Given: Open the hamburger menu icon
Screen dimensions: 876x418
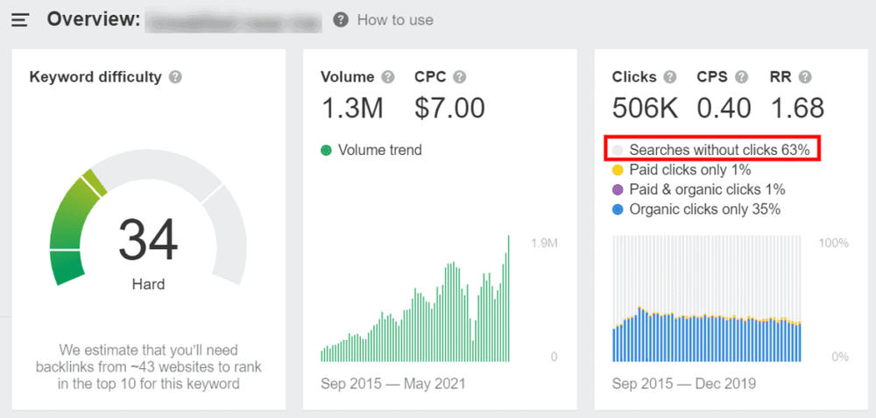Looking at the screenshot, I should pyautogui.click(x=19, y=20).
